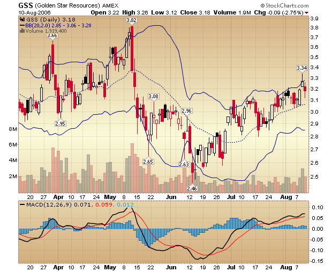This screenshot has height=272, width=332.
Task: Click the GSS ticker symbol title
Action: tap(26, 5)
